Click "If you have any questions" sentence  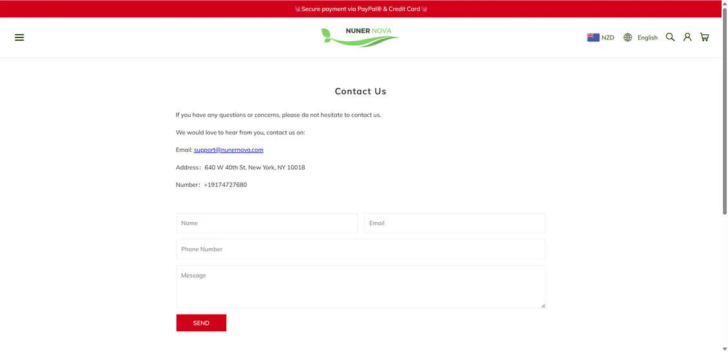(278, 114)
